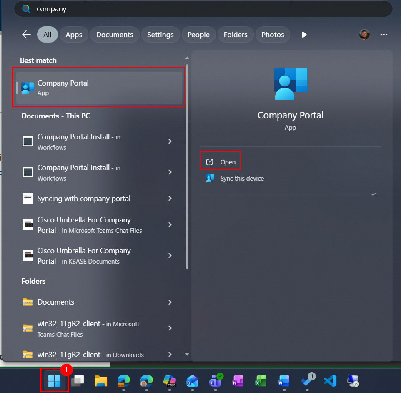
Task: Open the user profile avatar
Action: 364,35
